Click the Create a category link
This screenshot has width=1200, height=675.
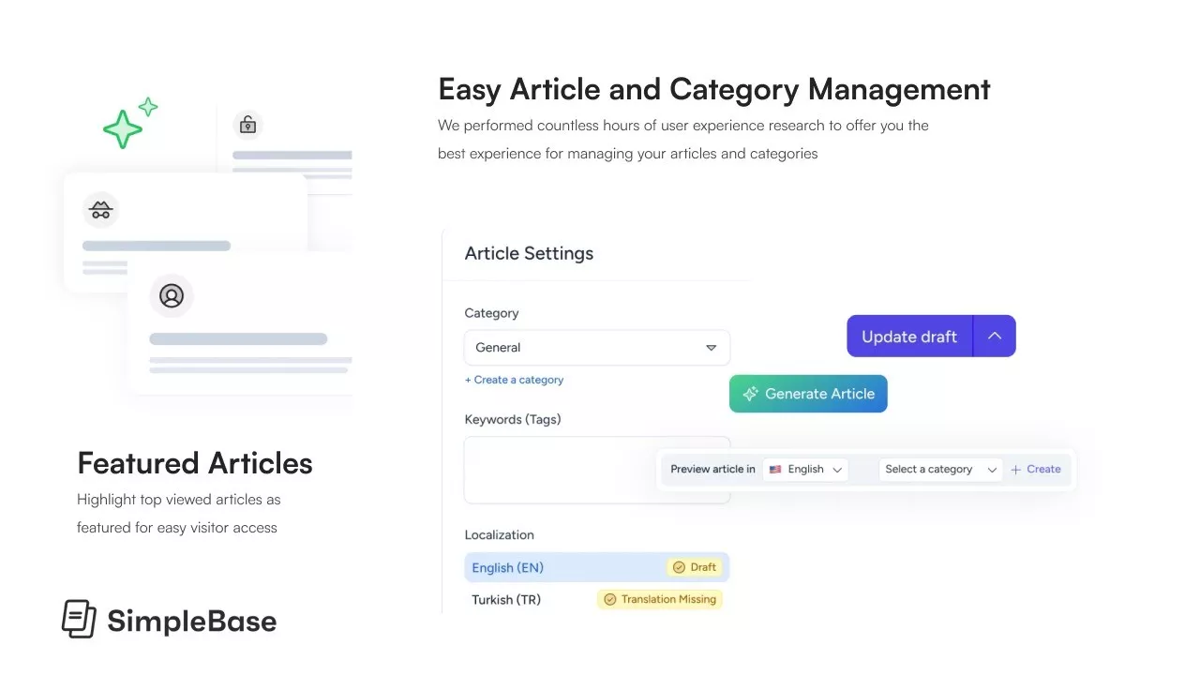pos(515,380)
